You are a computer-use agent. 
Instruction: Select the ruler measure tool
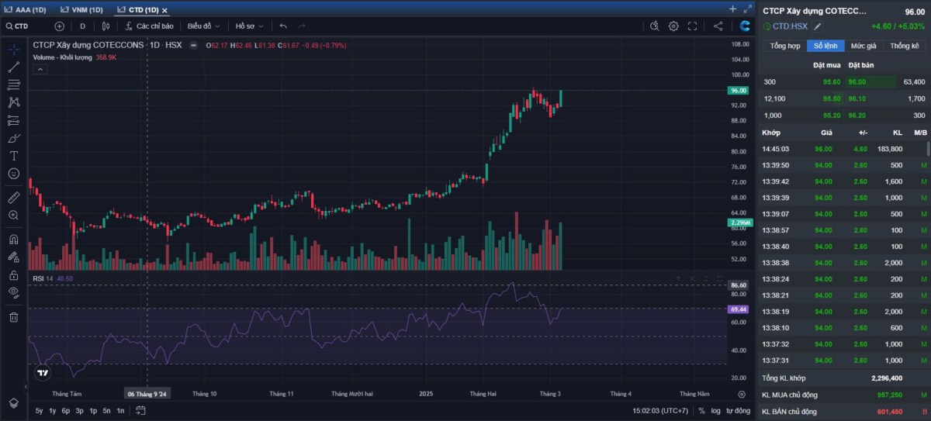(x=14, y=198)
